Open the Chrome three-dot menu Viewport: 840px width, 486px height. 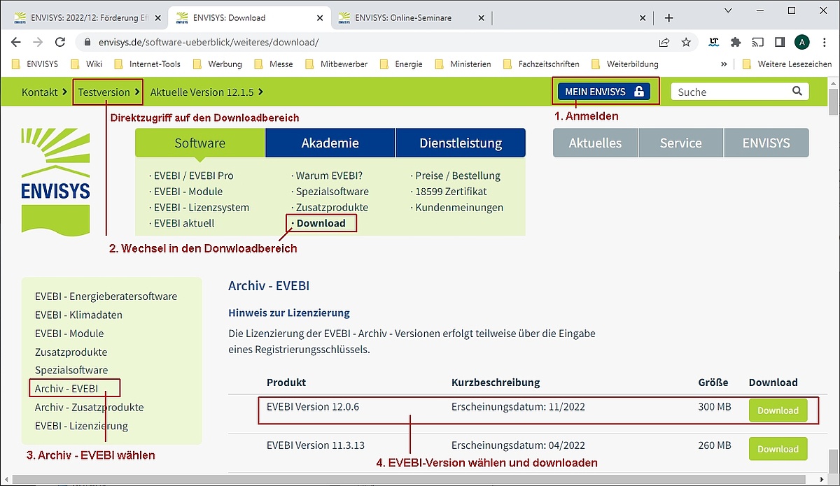823,42
